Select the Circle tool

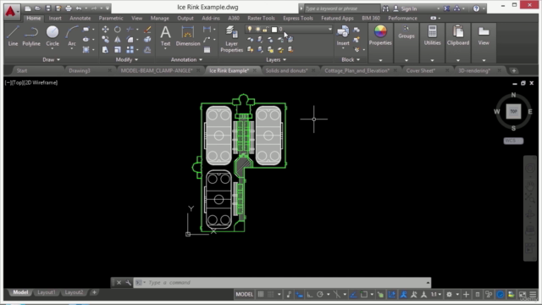pyautogui.click(x=53, y=36)
